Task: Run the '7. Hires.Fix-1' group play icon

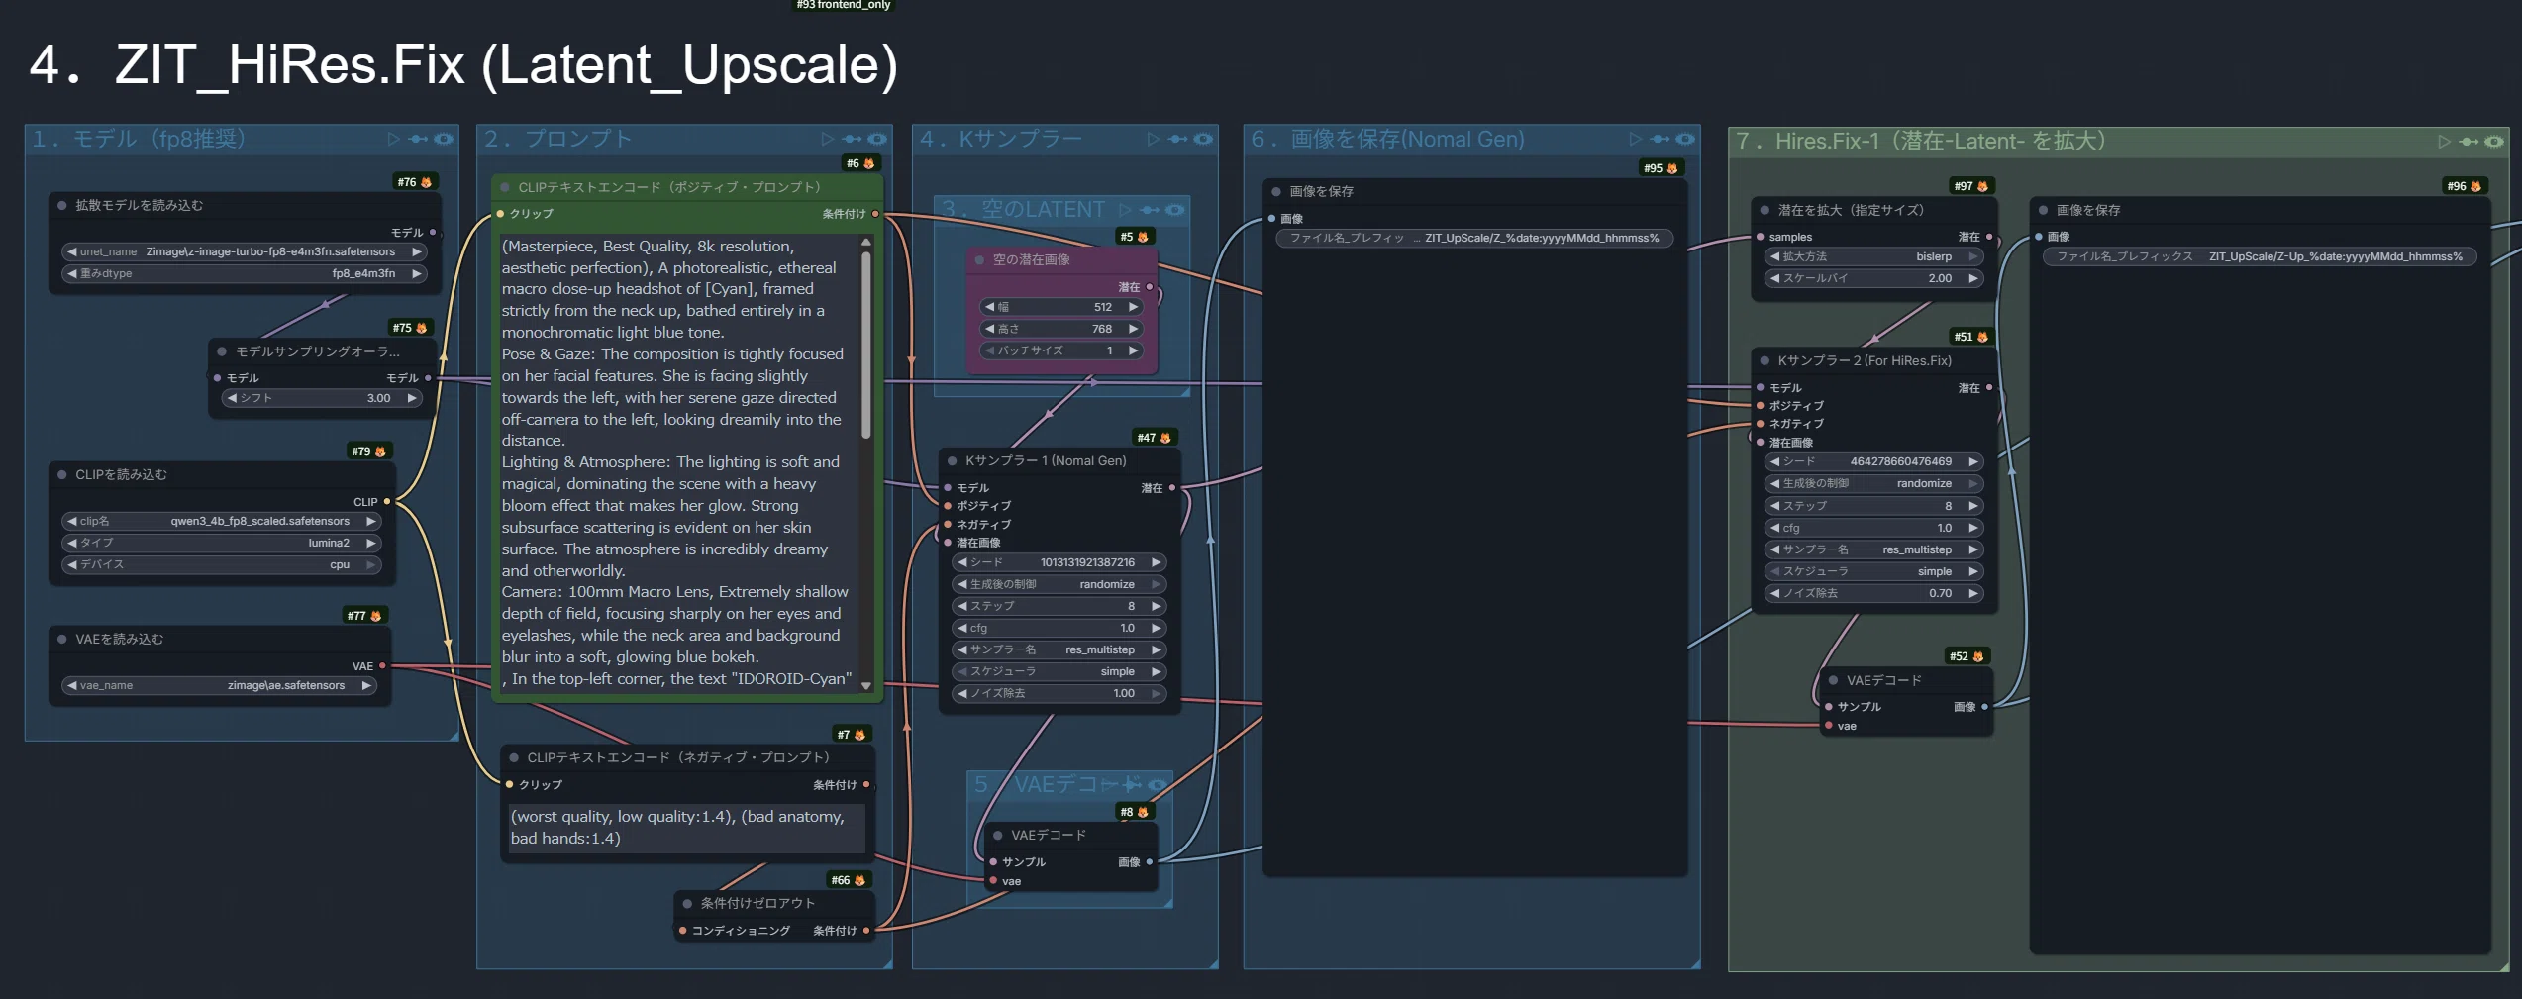Action: (x=2444, y=142)
